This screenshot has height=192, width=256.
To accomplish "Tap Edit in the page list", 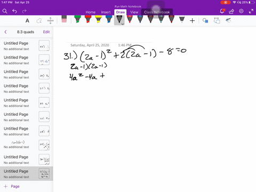I will (x=46, y=32).
